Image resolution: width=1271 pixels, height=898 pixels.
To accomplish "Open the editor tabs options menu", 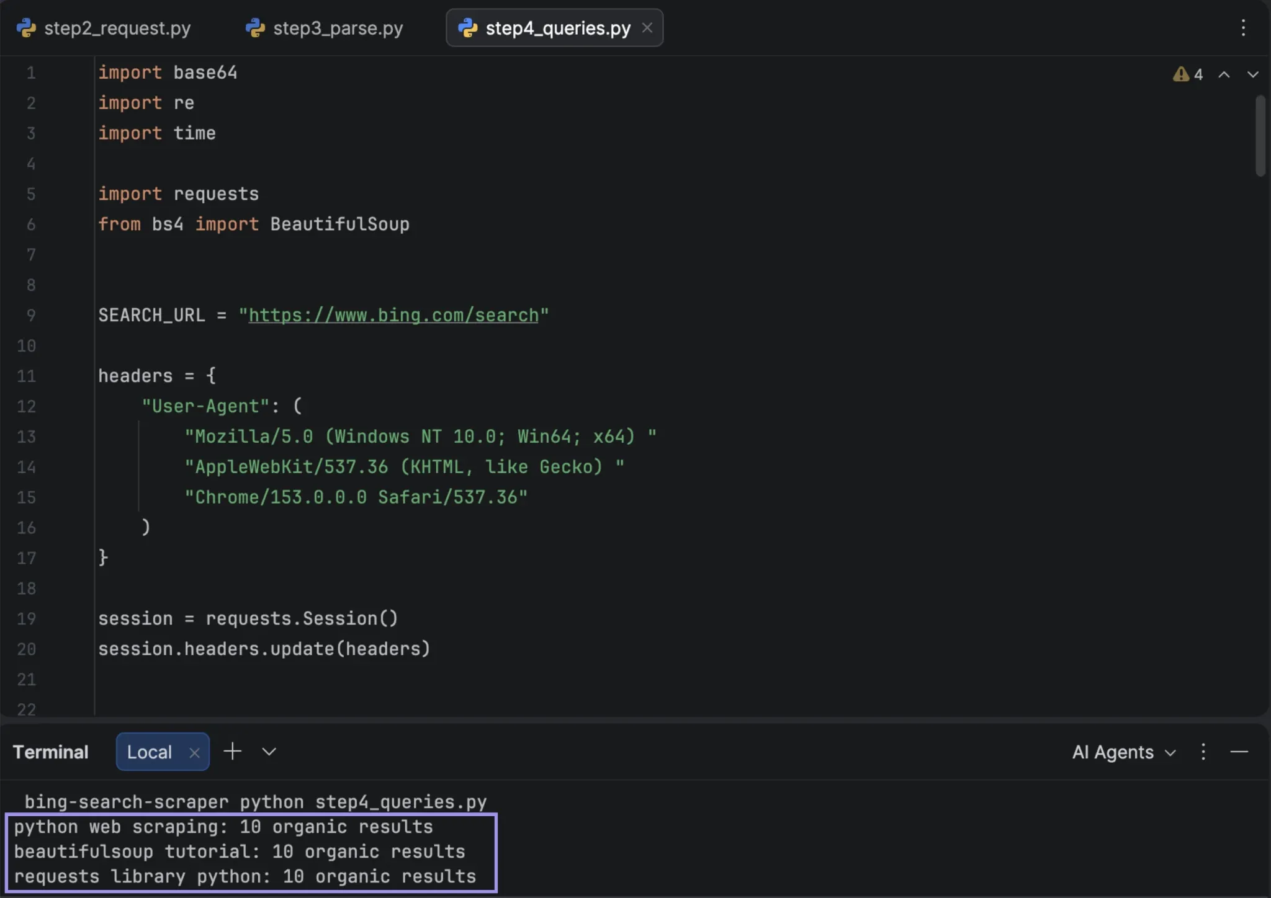I will pos(1243,28).
